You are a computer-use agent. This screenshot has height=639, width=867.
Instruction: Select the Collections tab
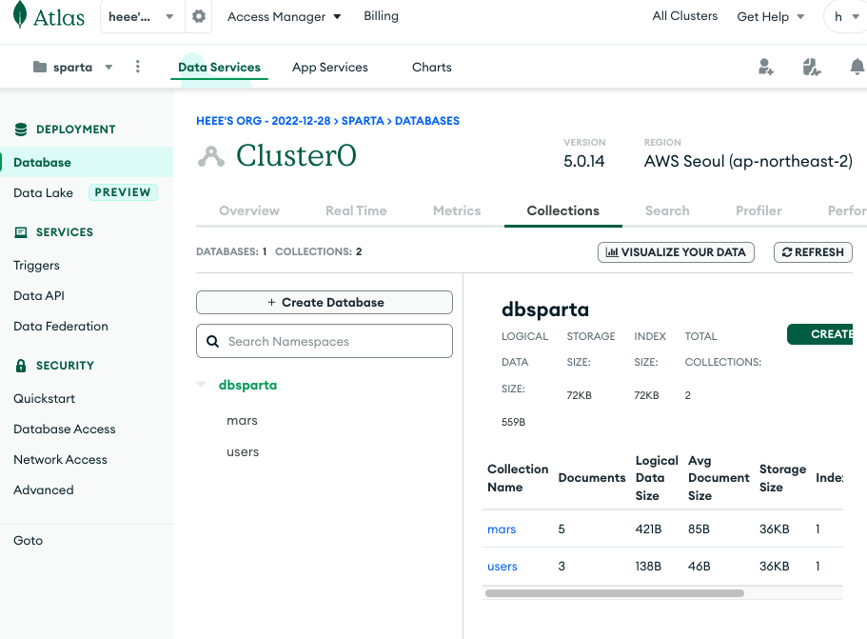pos(562,210)
